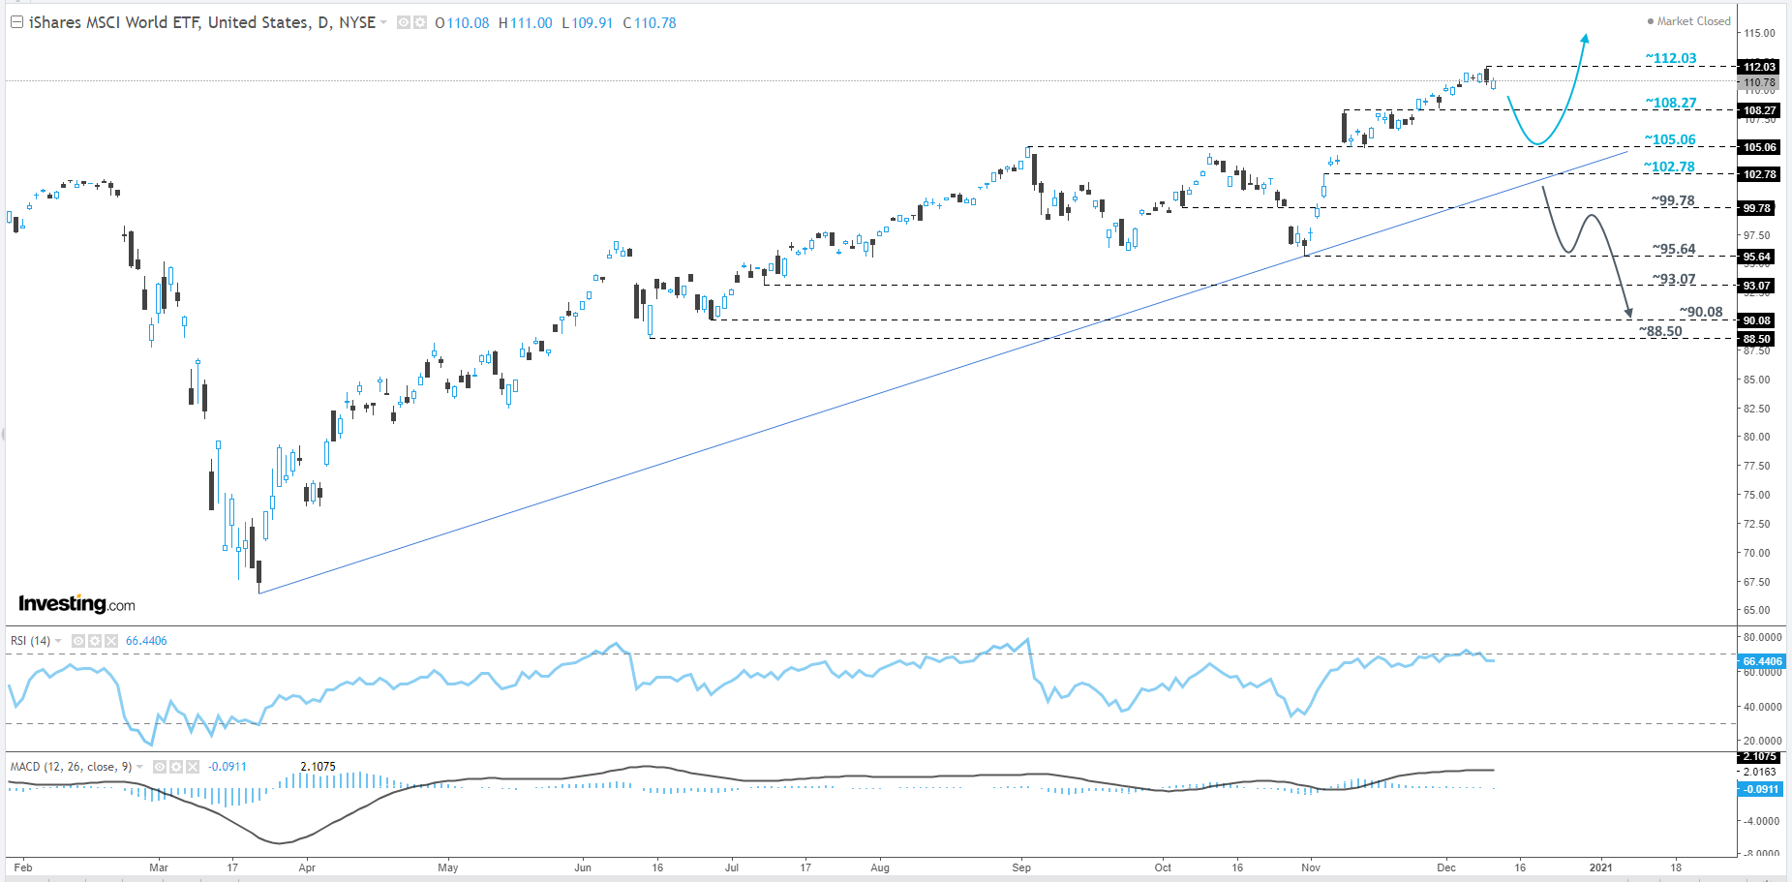Open the chart settings gear icon
1792x882 pixels.
[x=422, y=22]
